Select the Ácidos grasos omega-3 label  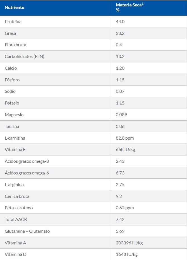pyautogui.click(x=27, y=161)
